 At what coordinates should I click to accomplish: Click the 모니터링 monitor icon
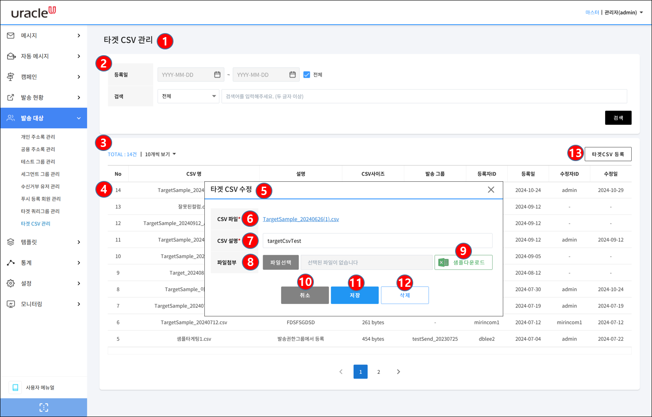(x=11, y=304)
